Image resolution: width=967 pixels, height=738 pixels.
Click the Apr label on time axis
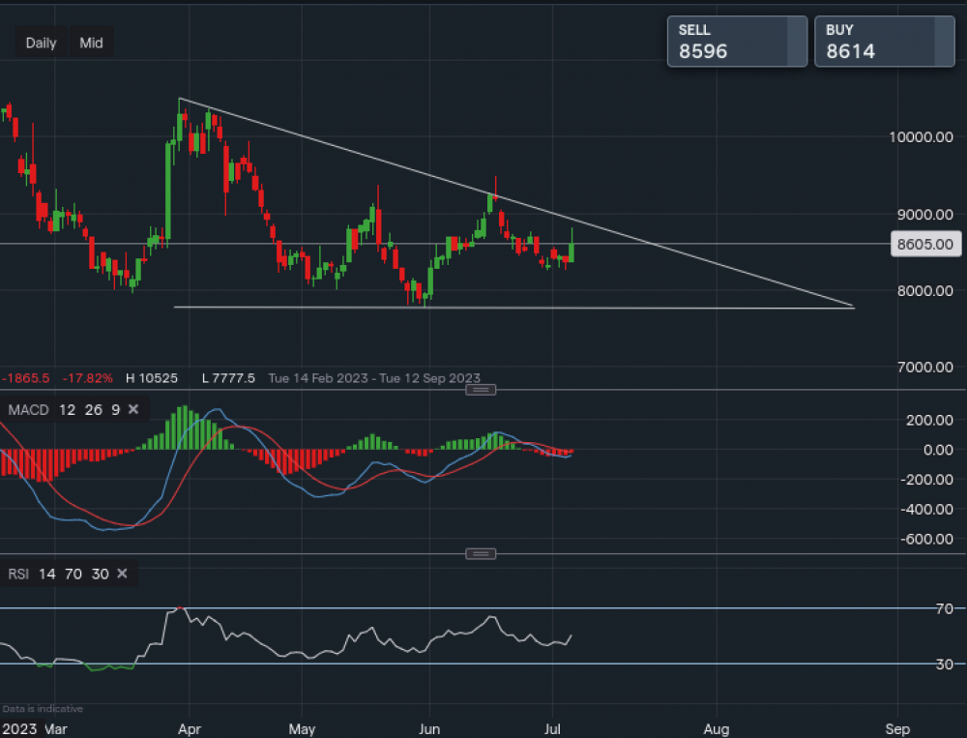pyautogui.click(x=190, y=727)
